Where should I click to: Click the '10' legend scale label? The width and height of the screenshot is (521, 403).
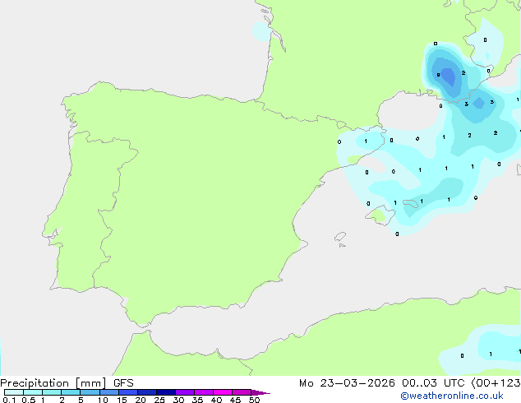pyautogui.click(x=103, y=400)
